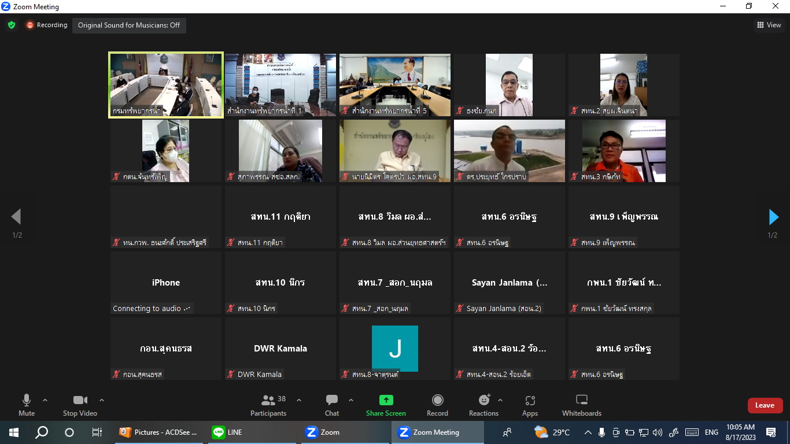
Task: Stop the video camera
Action: (x=80, y=405)
